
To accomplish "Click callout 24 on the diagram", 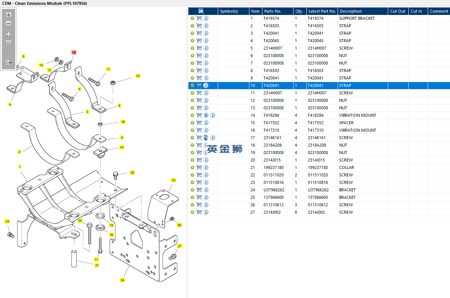I will pyautogui.click(x=122, y=280).
